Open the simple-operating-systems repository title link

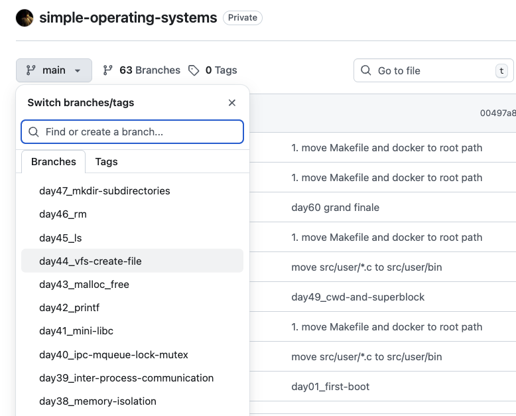tap(128, 18)
